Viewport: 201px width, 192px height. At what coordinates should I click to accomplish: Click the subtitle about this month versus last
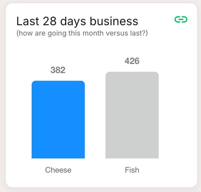82,33
